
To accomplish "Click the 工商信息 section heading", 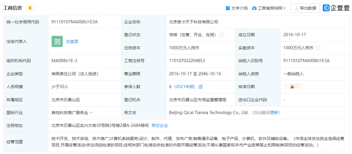I will coord(13,8).
